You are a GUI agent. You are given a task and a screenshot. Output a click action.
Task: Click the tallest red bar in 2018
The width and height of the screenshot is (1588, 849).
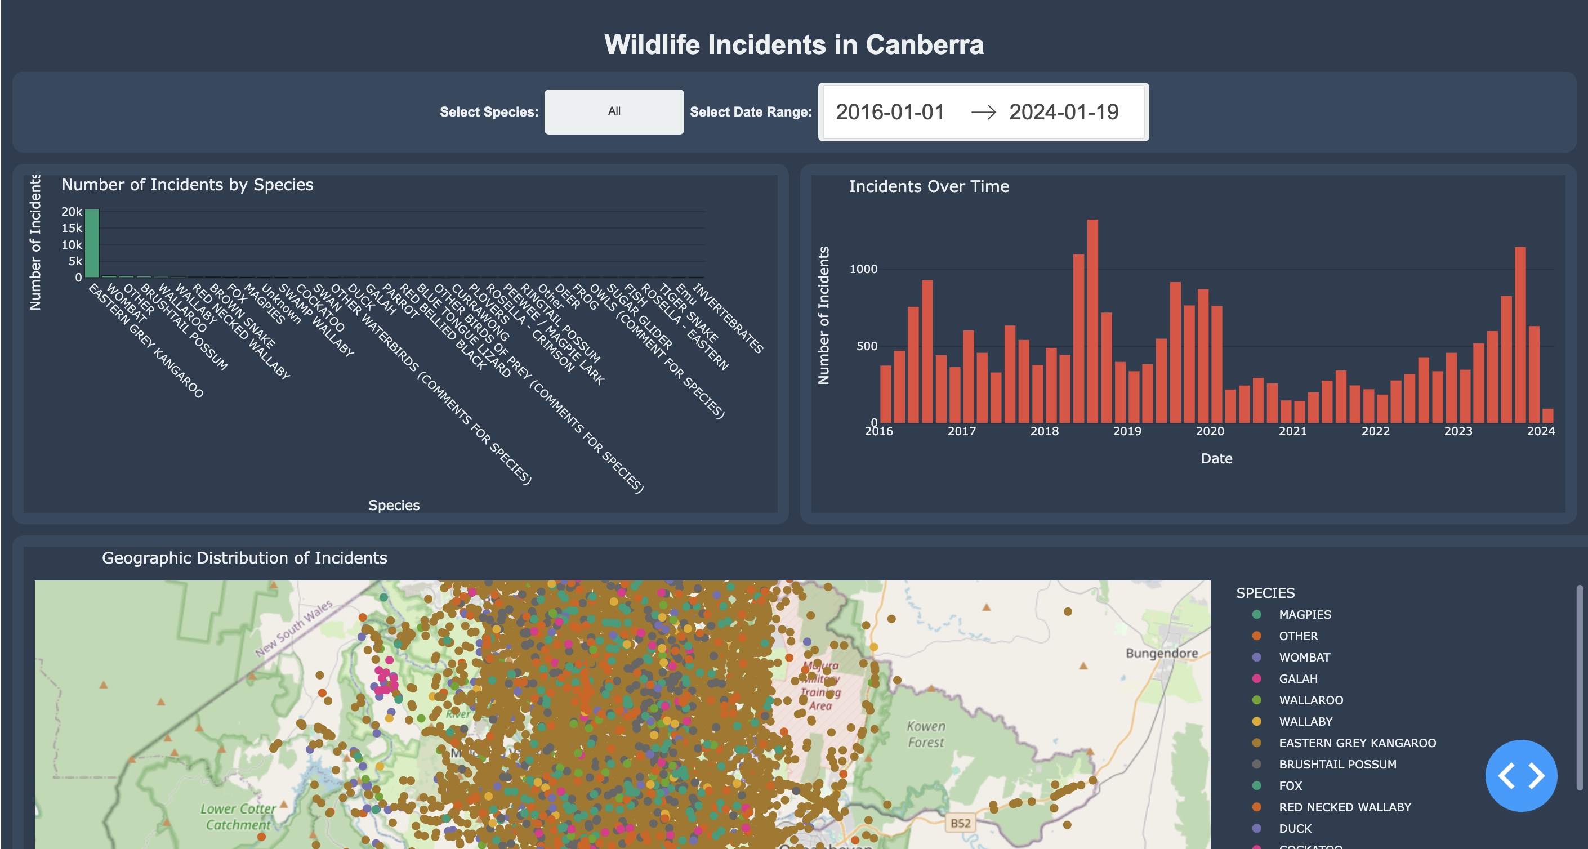[1092, 320]
